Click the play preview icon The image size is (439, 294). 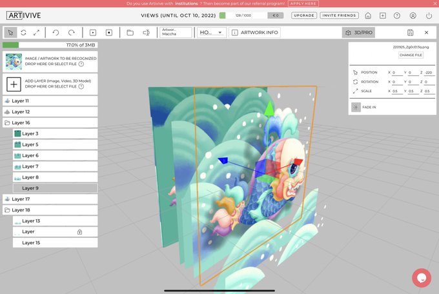[x=93, y=33]
